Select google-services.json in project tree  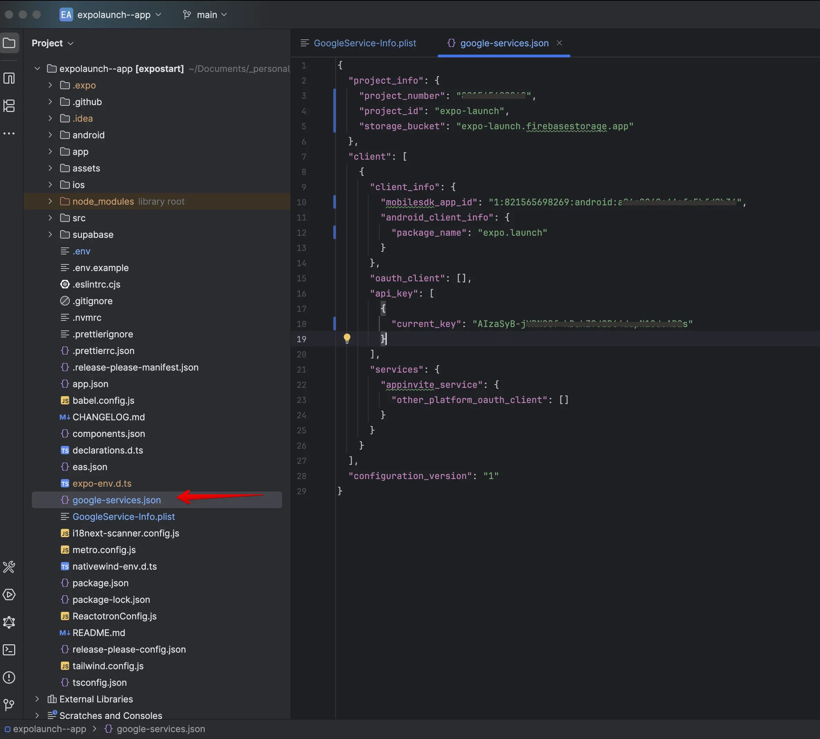click(x=117, y=500)
